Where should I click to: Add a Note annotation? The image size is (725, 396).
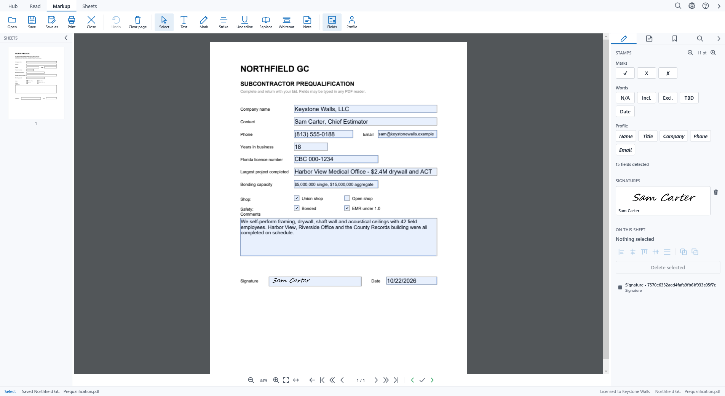(x=307, y=22)
